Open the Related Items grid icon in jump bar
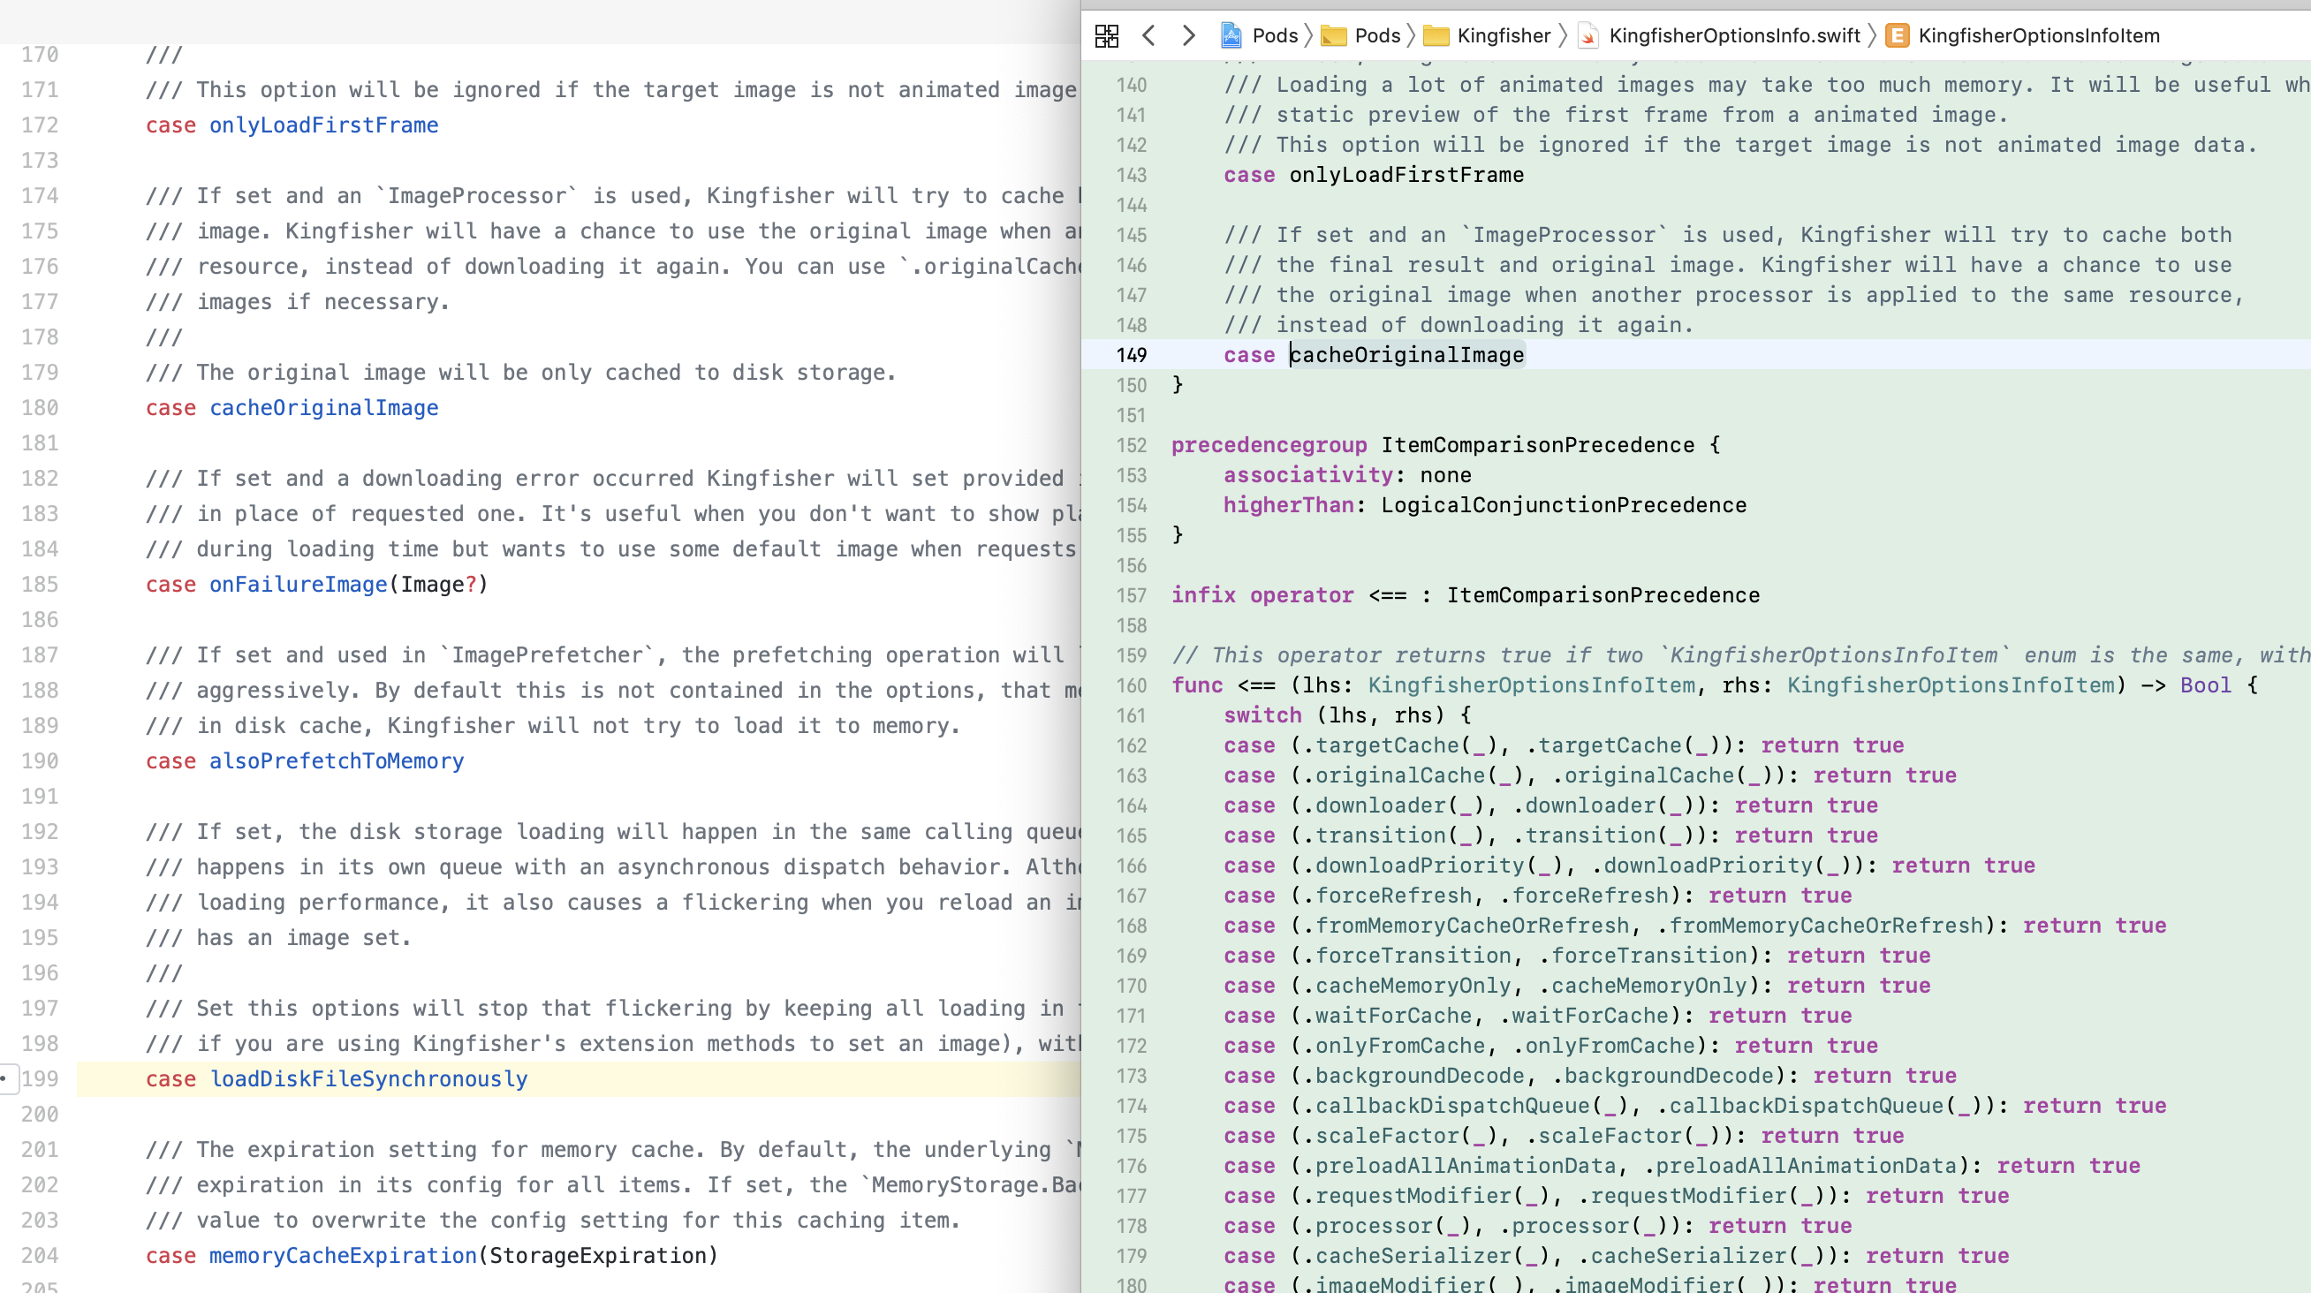Viewport: 2311px width, 1293px height. (x=1107, y=36)
